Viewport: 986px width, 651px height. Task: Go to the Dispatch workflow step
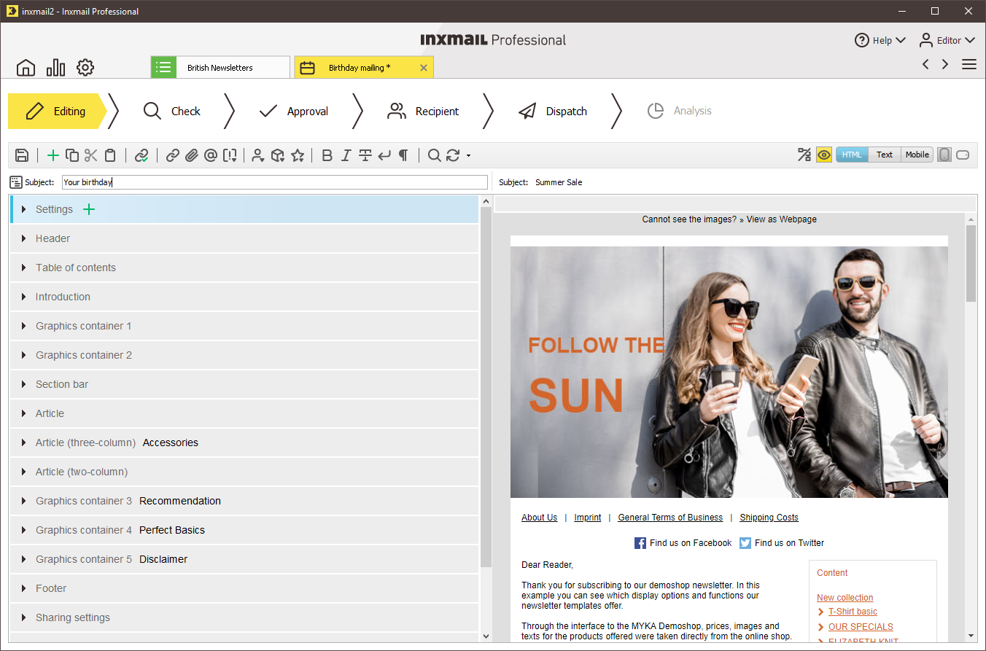pyautogui.click(x=553, y=111)
